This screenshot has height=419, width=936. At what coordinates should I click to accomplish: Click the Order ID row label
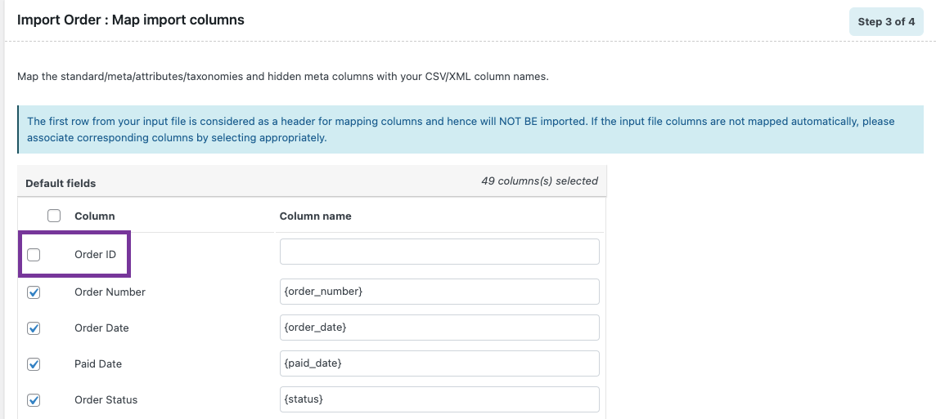pyautogui.click(x=95, y=255)
